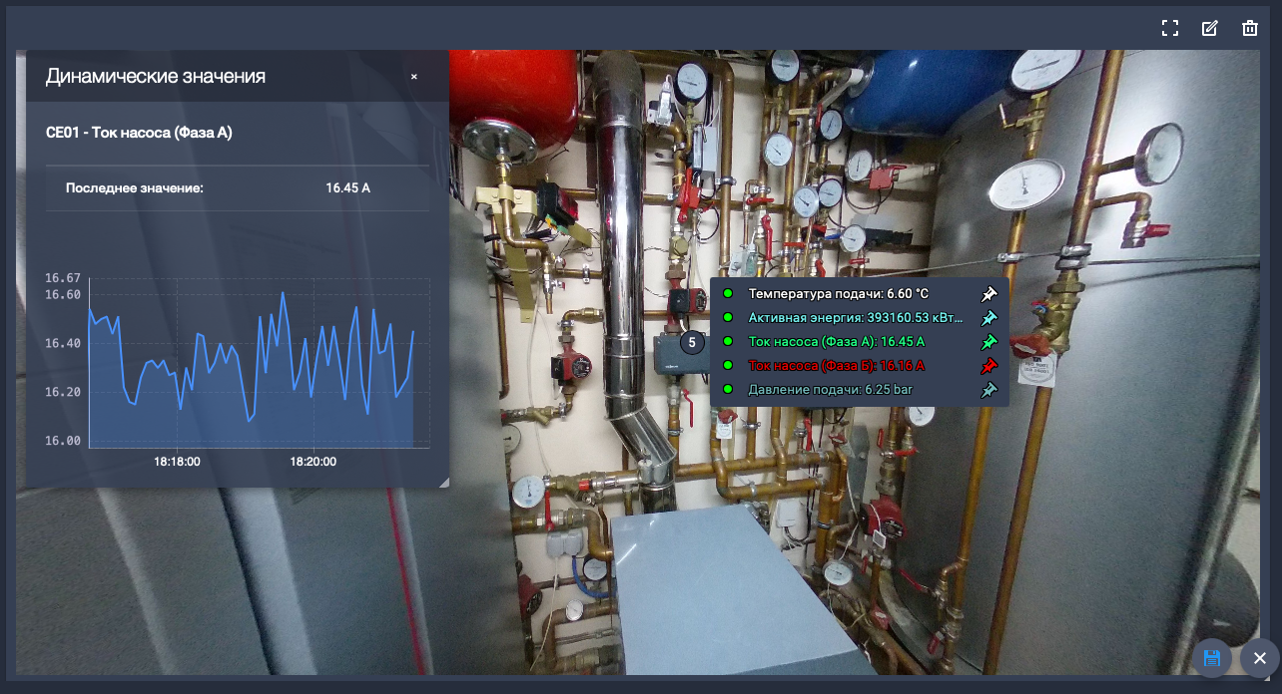1282x694 pixels.
Task: Click the red pin for Ток насоса (Фаза Б)
Action: click(988, 366)
